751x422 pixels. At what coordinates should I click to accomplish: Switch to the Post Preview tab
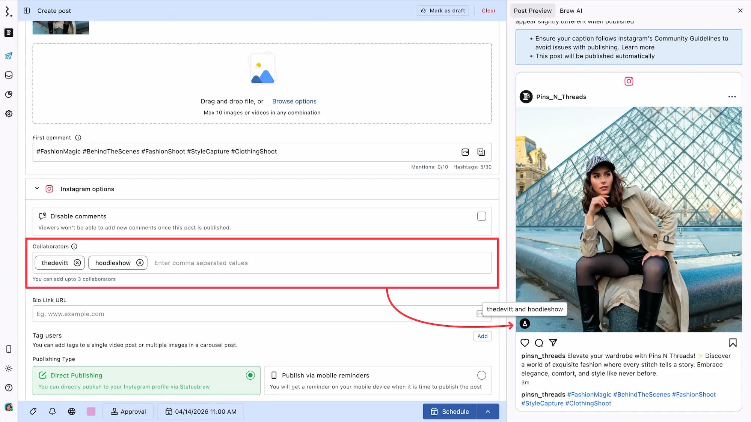532,11
